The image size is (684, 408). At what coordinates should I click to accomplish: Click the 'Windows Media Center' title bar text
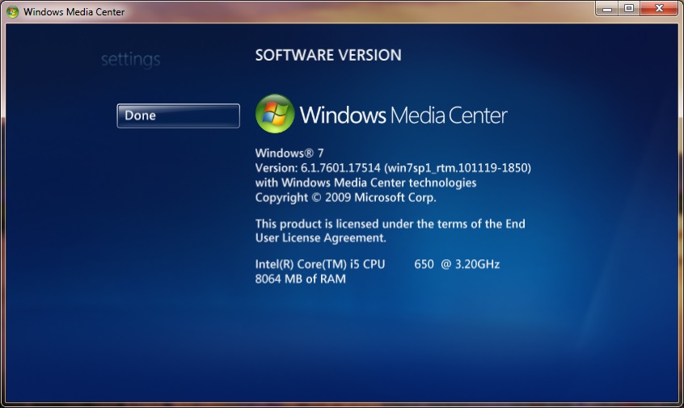pyautogui.click(x=74, y=11)
